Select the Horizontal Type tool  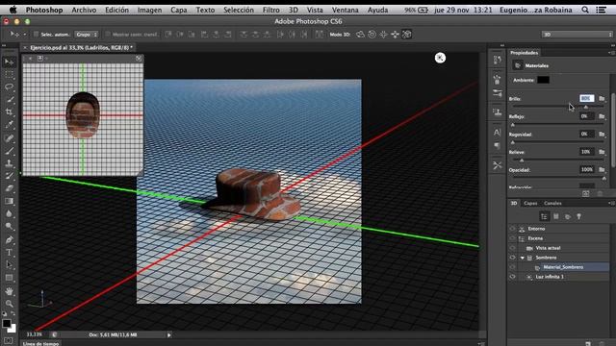9,252
